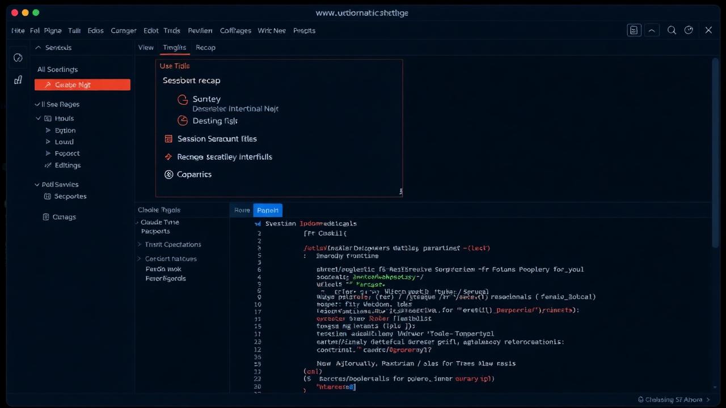The image size is (726, 408).
Task: Open the document panel icon in top toolbar
Action: [634, 30]
